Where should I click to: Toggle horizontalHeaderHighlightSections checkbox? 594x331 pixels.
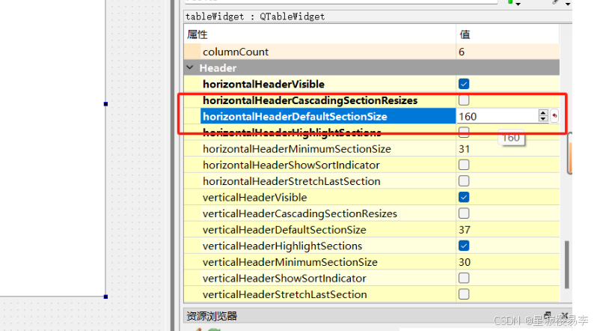[464, 133]
